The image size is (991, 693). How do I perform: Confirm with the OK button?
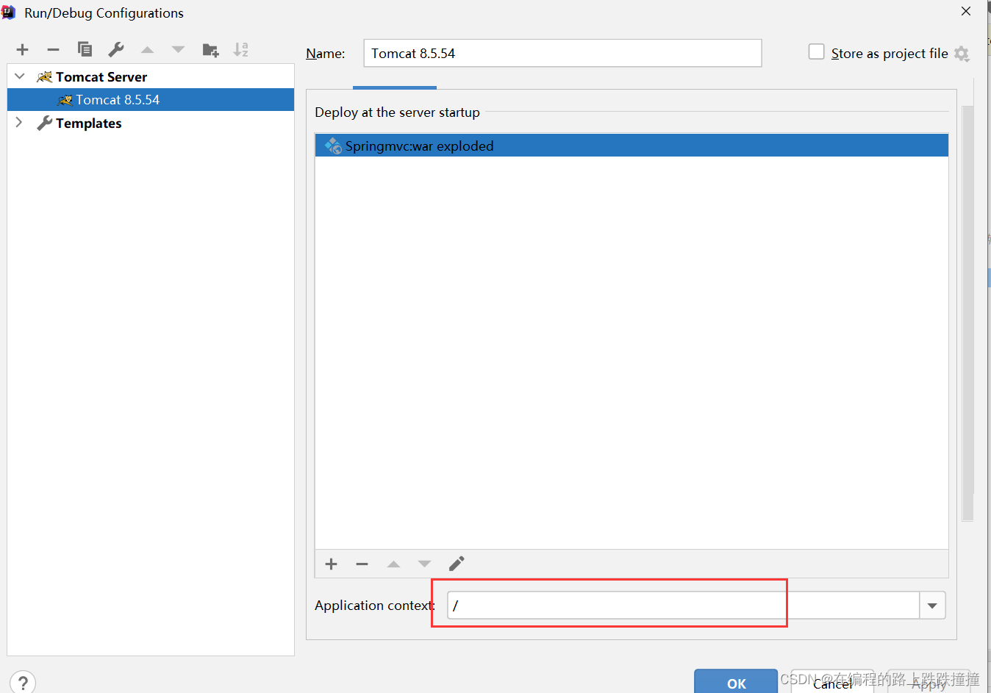pyautogui.click(x=736, y=681)
